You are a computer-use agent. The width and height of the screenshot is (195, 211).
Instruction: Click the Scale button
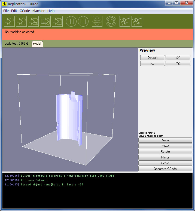point(165,163)
